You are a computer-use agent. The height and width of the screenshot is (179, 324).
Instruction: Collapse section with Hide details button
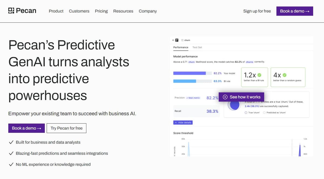pos(183,123)
